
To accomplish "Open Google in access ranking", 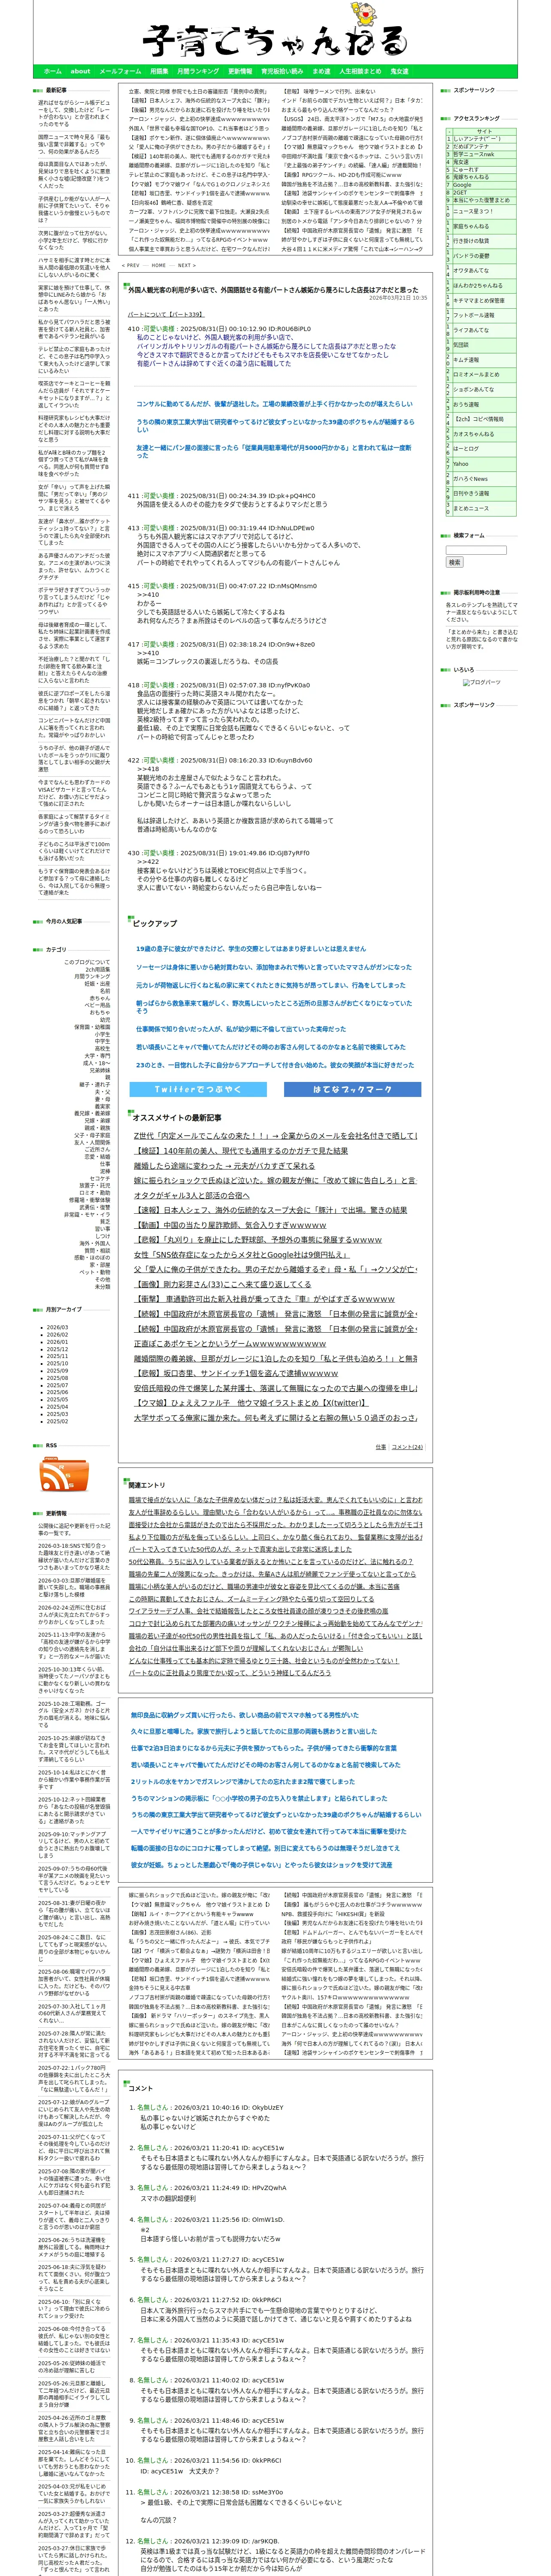I will click(x=462, y=184).
